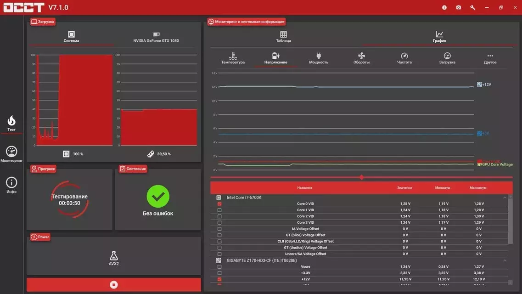The image size is (522, 294).
Task: Check the IA Voltage Offset checkbox
Action: (x=219, y=229)
